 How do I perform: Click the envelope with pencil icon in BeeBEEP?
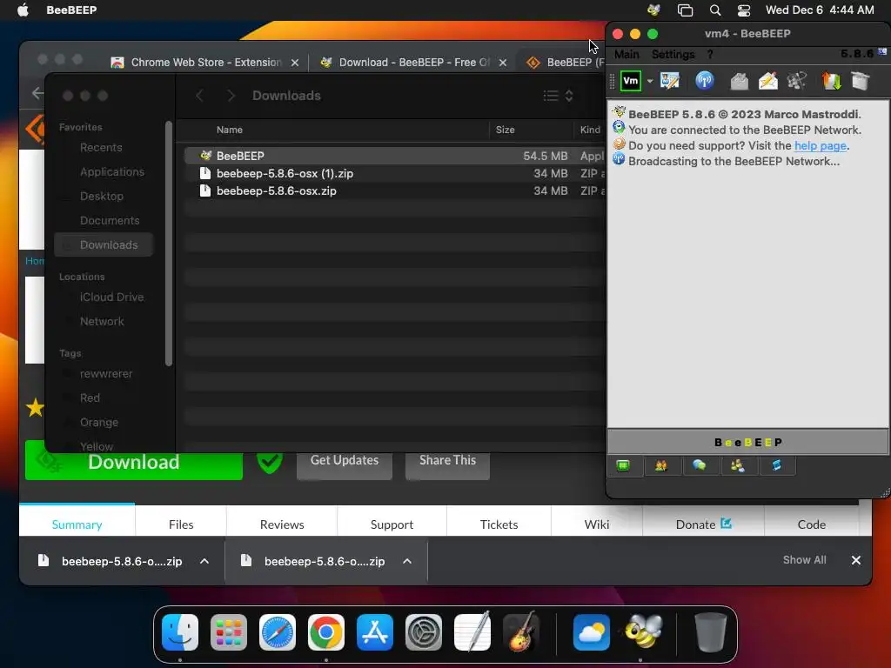[768, 81]
